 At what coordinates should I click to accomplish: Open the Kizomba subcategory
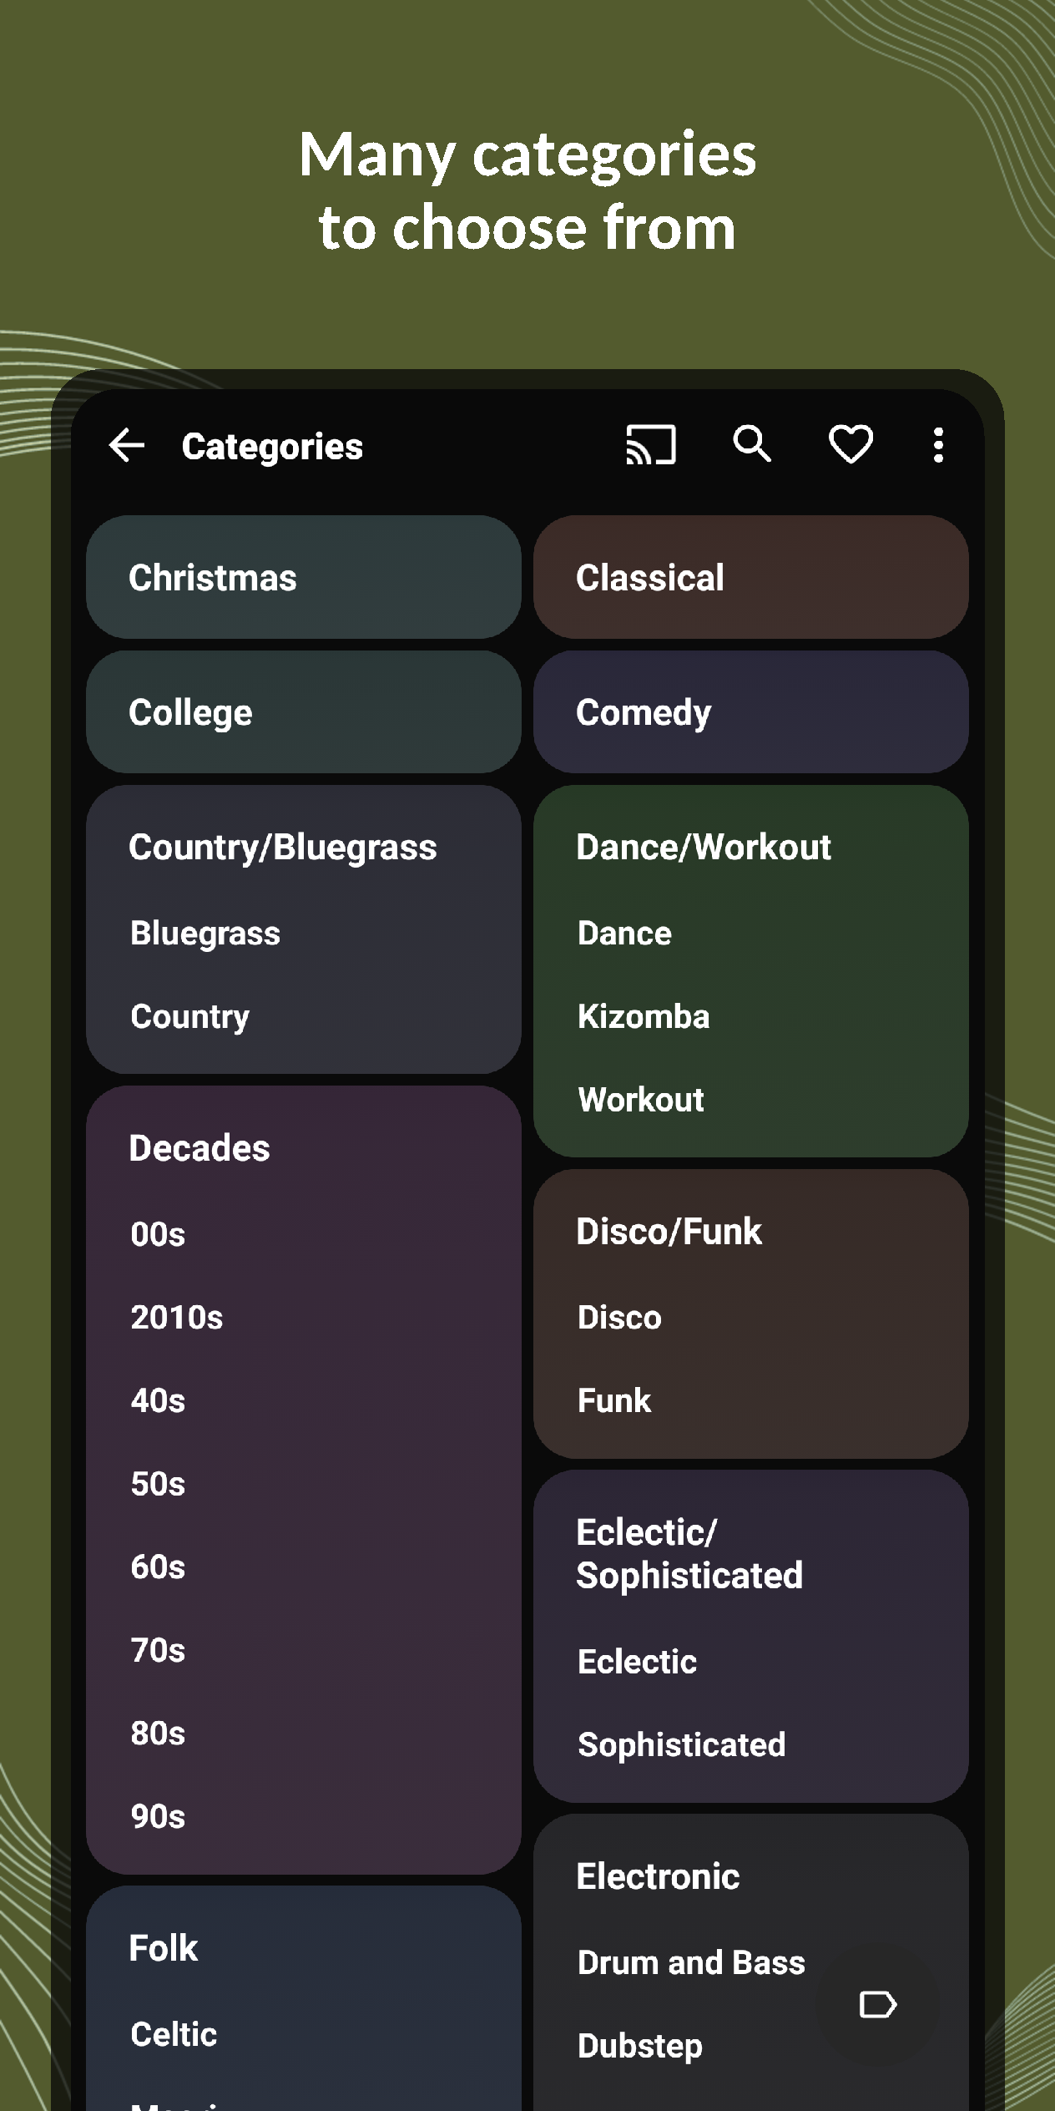(644, 1016)
